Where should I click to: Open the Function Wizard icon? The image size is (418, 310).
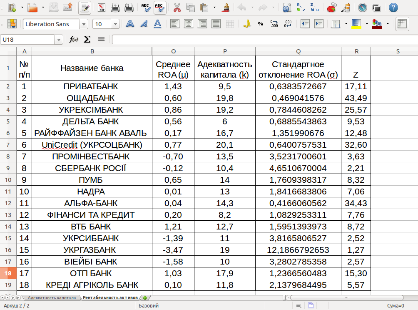tap(74, 39)
